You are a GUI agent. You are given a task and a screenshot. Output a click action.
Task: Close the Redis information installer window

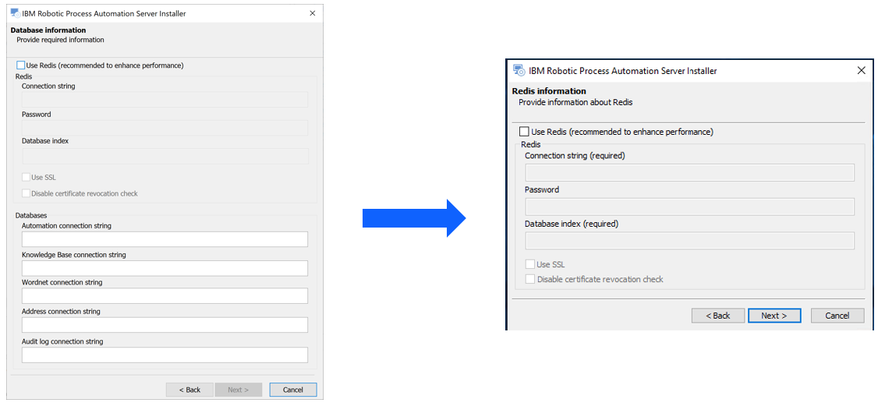[x=862, y=70]
